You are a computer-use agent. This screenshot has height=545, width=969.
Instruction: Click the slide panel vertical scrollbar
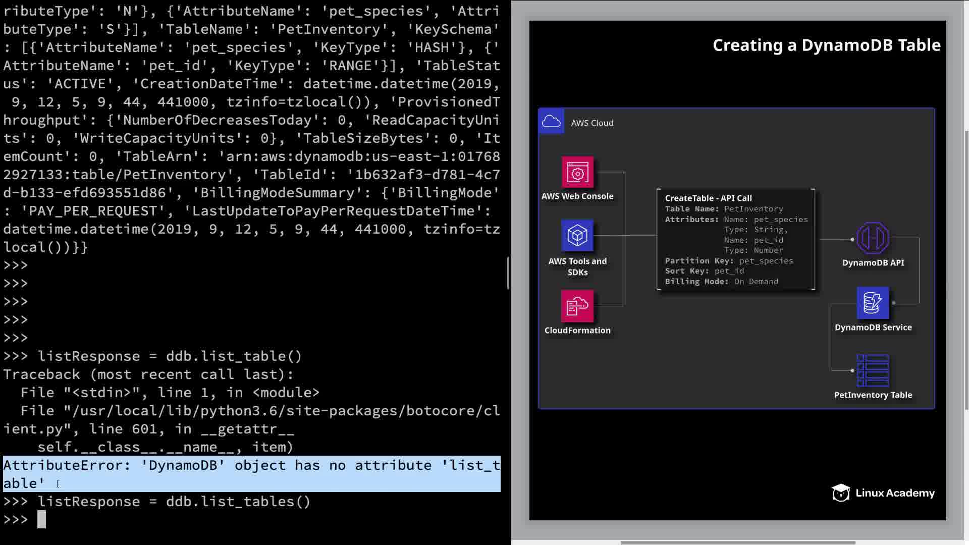click(966, 270)
